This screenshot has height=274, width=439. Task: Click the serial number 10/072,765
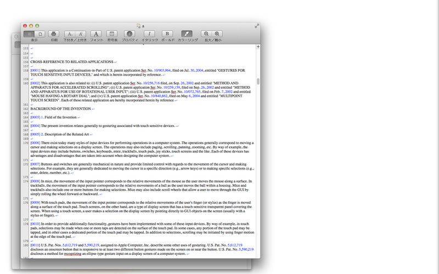pos(192,92)
